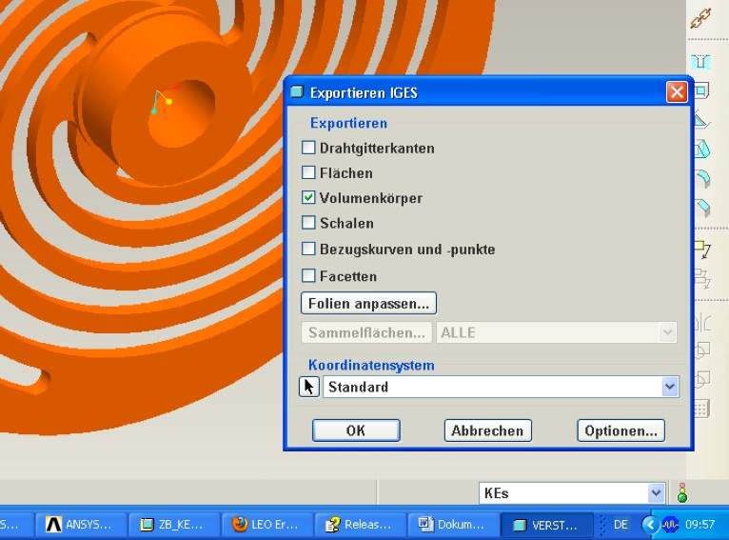The width and height of the screenshot is (729, 540).
Task: Click the coordinate system pick arrow button
Action: (309, 387)
